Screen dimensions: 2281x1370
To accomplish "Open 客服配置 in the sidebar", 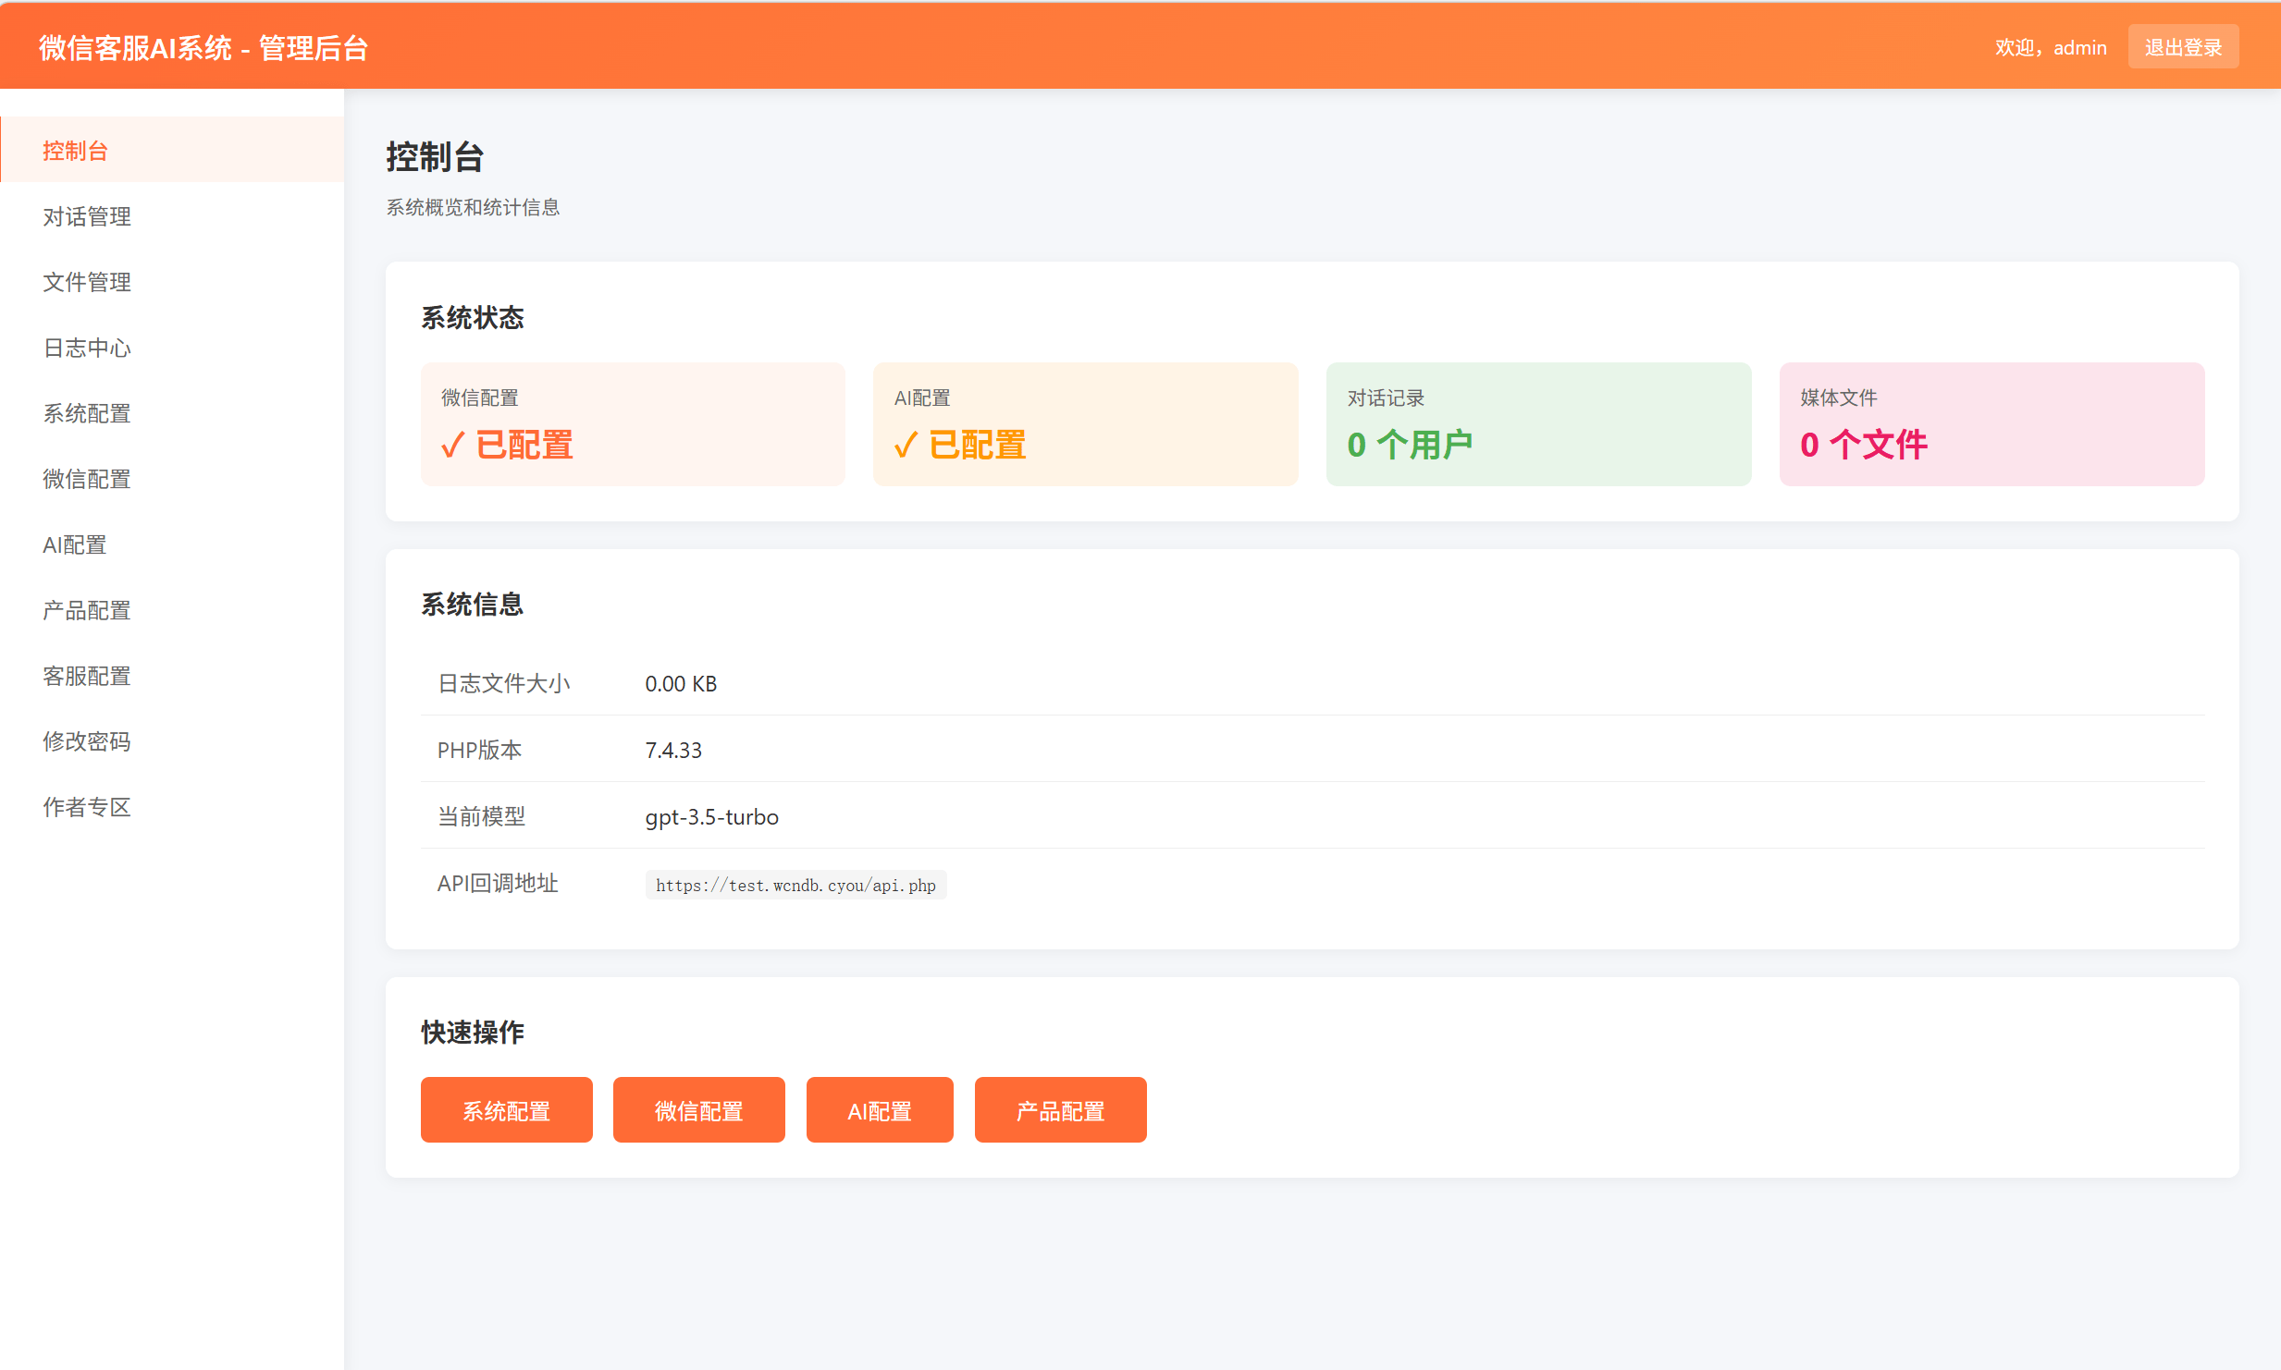I will click(86, 675).
